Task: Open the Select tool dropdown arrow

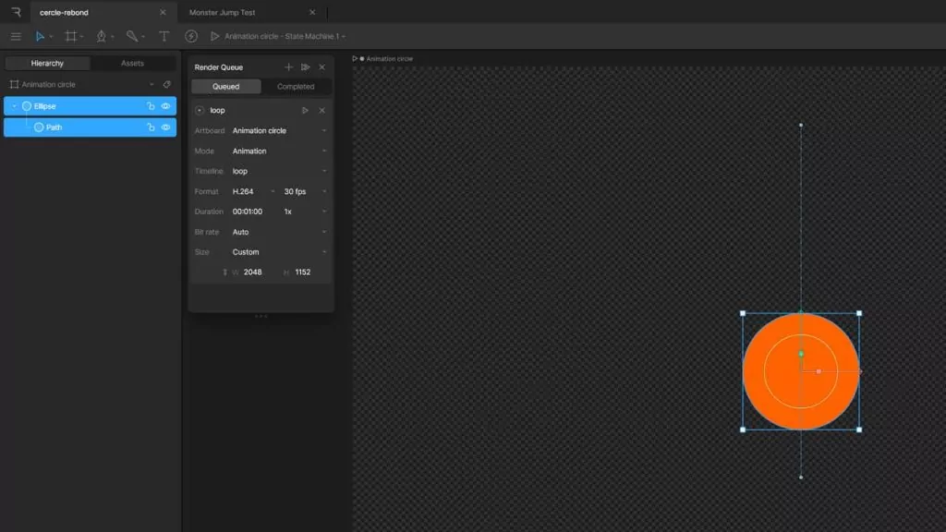Action: pos(51,37)
